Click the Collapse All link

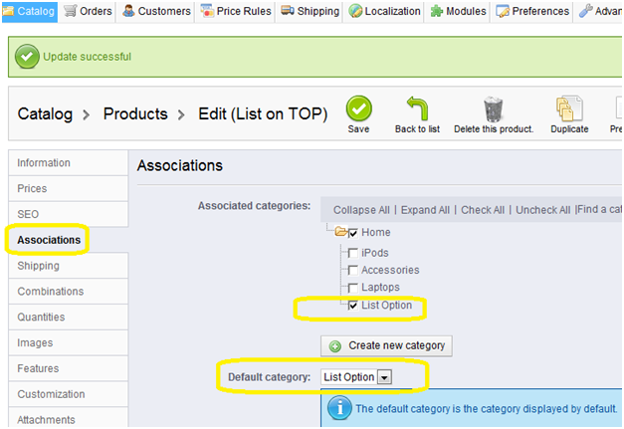pos(361,210)
